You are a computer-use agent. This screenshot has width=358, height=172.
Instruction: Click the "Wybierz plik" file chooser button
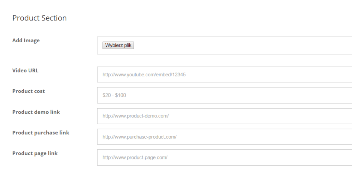118,46
